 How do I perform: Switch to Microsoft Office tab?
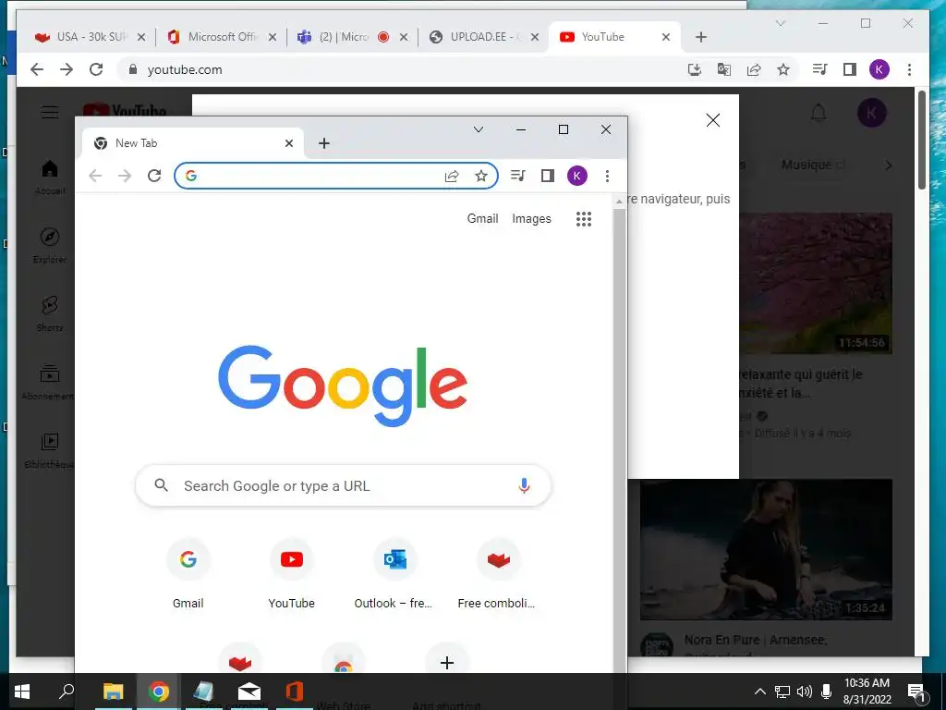(220, 37)
